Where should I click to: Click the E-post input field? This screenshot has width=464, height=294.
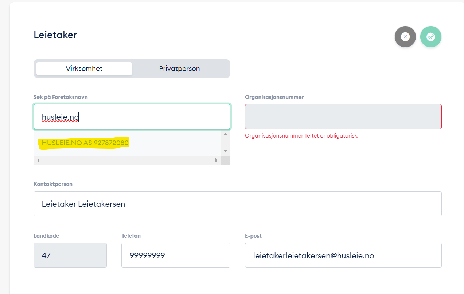[x=343, y=255]
